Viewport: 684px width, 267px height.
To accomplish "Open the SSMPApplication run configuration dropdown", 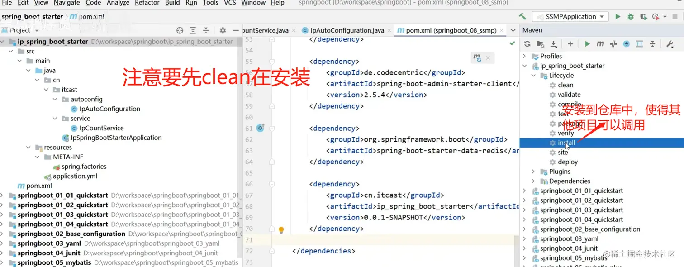I will (x=570, y=17).
